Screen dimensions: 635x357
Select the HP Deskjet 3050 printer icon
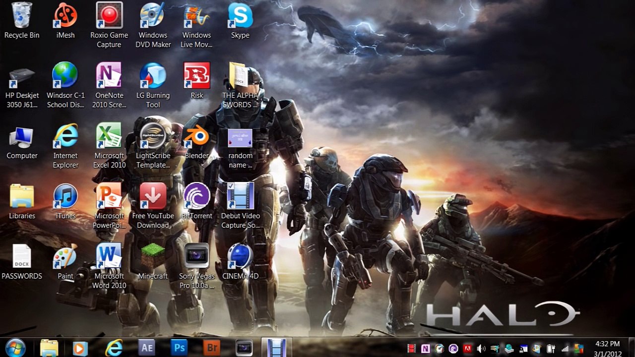pos(22,86)
